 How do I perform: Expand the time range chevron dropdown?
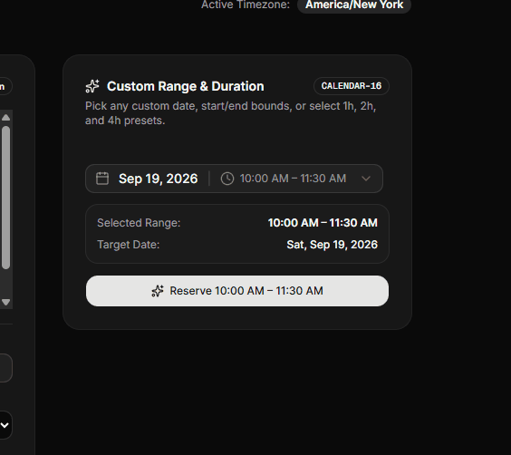(366, 179)
